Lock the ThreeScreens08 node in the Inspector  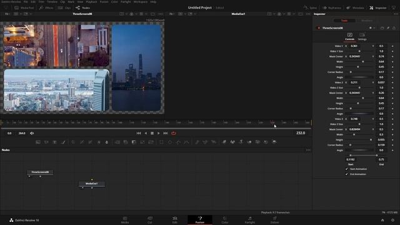point(394,27)
